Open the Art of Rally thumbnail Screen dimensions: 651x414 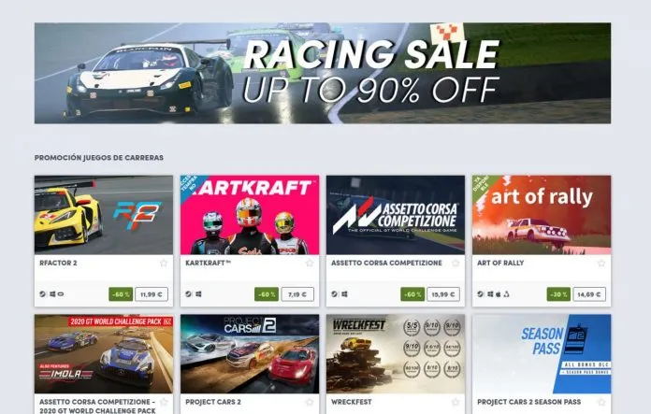(542, 215)
